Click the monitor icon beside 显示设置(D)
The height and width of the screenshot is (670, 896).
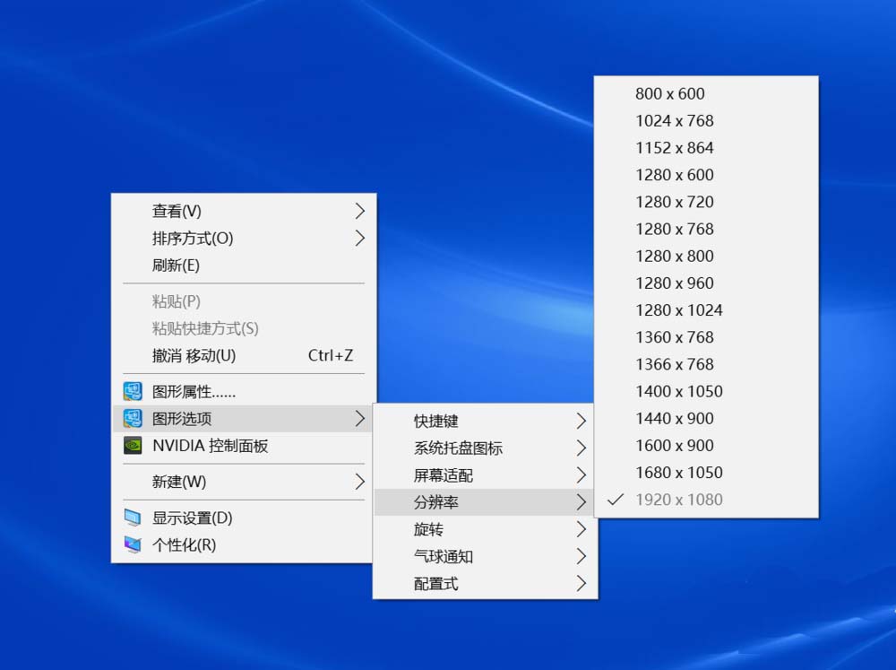click(x=133, y=518)
